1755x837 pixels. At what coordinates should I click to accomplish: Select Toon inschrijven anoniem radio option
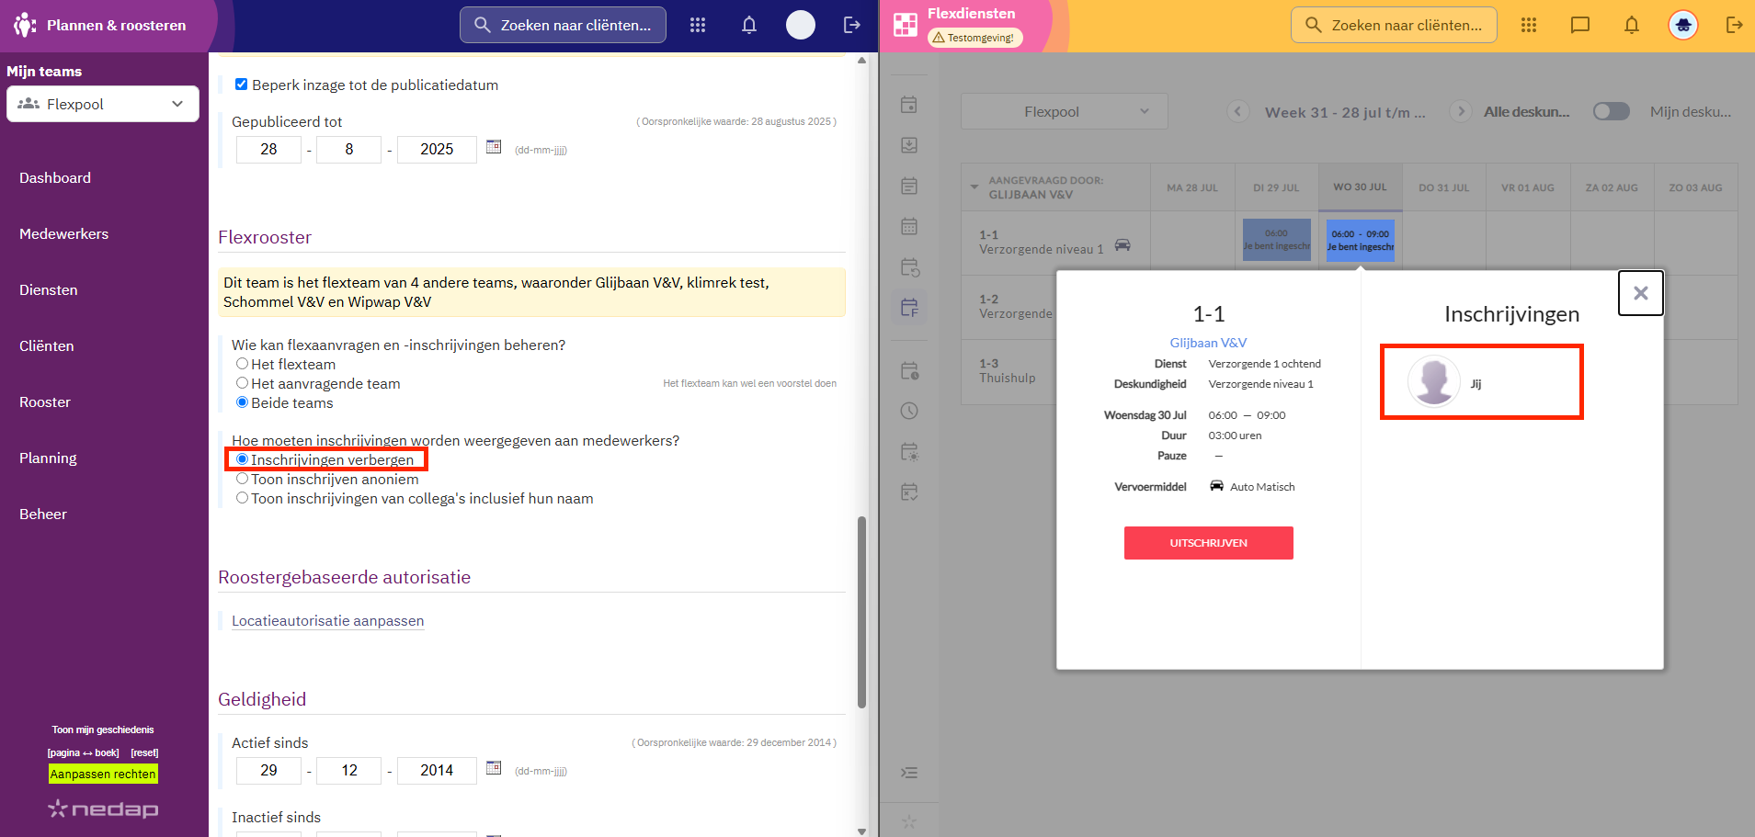pyautogui.click(x=243, y=479)
